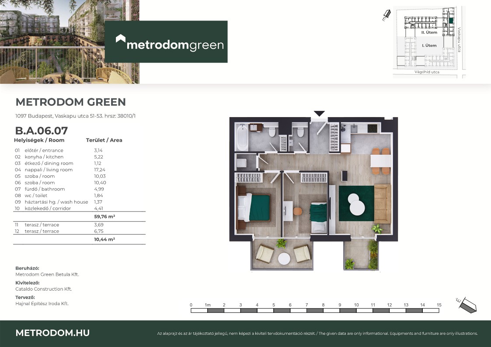Click the apartment code B.A.06.07
The image size is (491, 347).
click(42, 130)
